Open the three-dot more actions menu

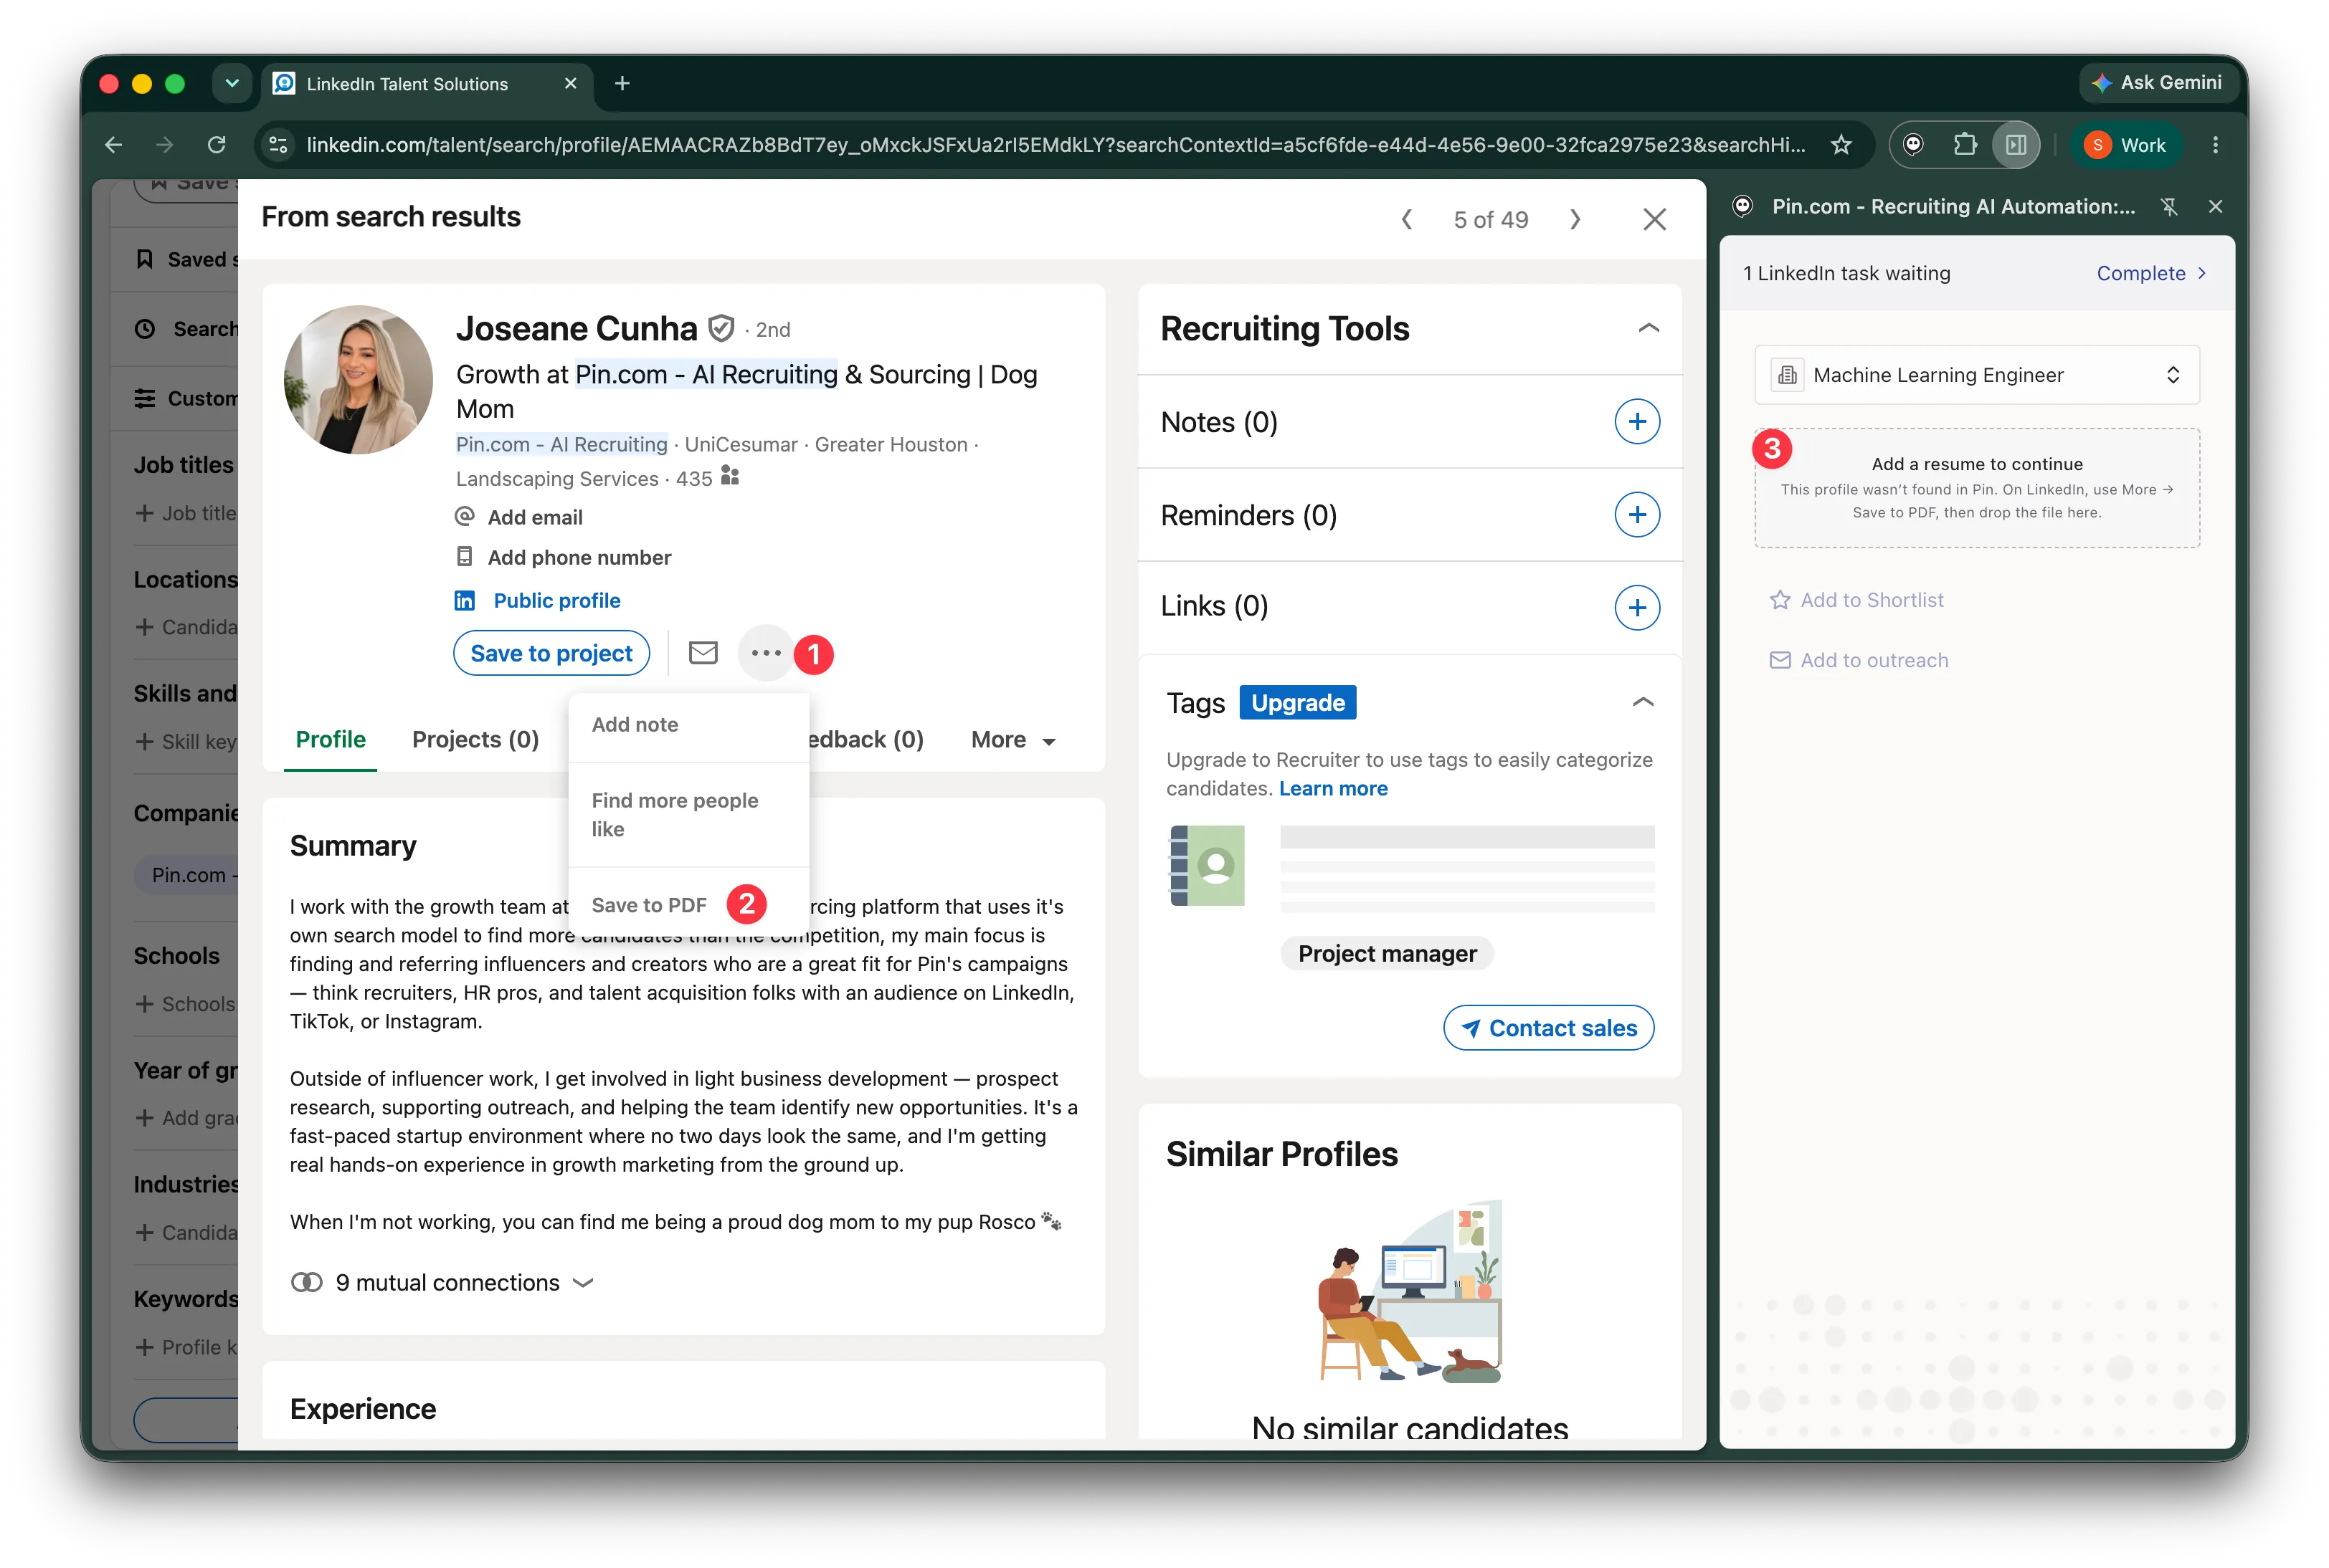click(x=765, y=653)
